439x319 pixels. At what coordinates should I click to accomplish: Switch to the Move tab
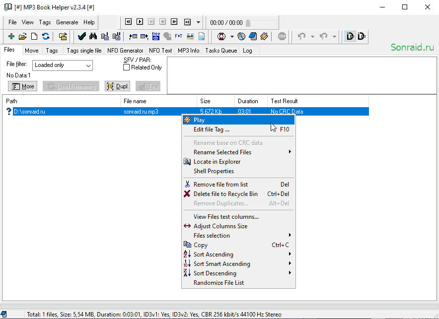[x=32, y=51]
